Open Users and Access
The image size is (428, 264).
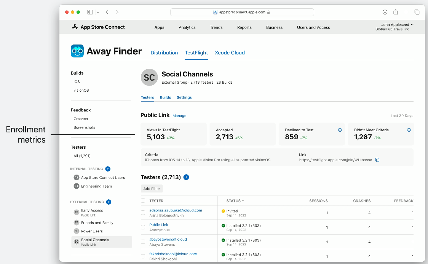313,27
